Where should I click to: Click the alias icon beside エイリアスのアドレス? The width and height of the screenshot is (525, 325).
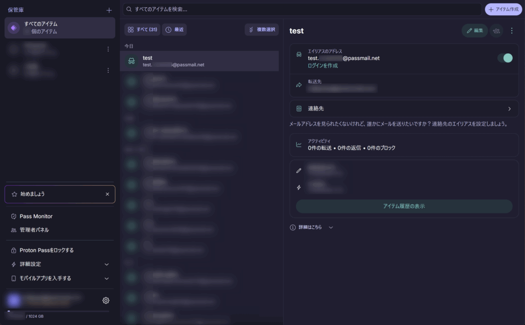[299, 54]
